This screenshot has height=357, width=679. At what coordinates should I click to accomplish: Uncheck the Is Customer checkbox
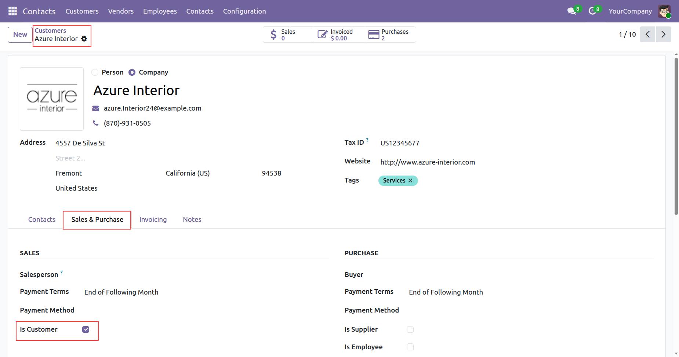[x=86, y=329]
